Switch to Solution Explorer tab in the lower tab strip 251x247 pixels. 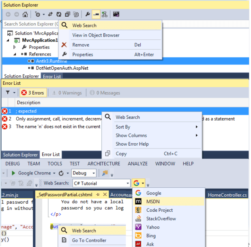pos(20,155)
